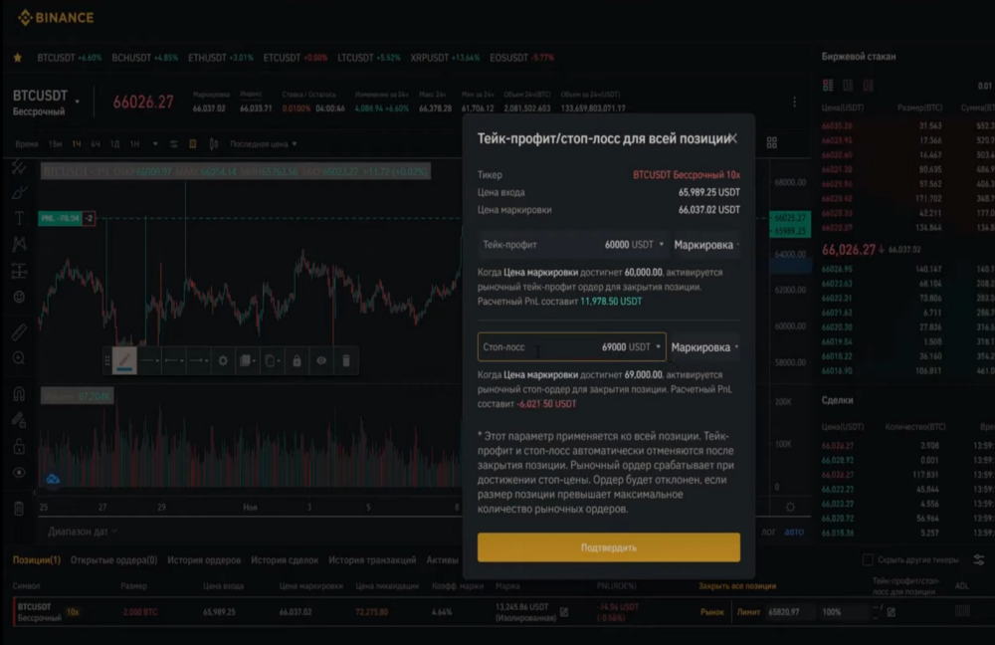Expand the Последняя цена dropdown
Viewport: 995px width, 645px height.
tap(264, 144)
